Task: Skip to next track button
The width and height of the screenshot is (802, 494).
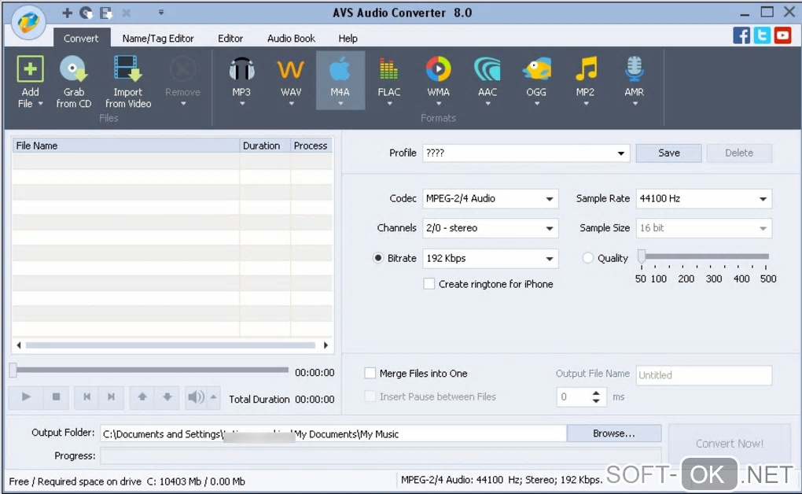Action: click(111, 396)
